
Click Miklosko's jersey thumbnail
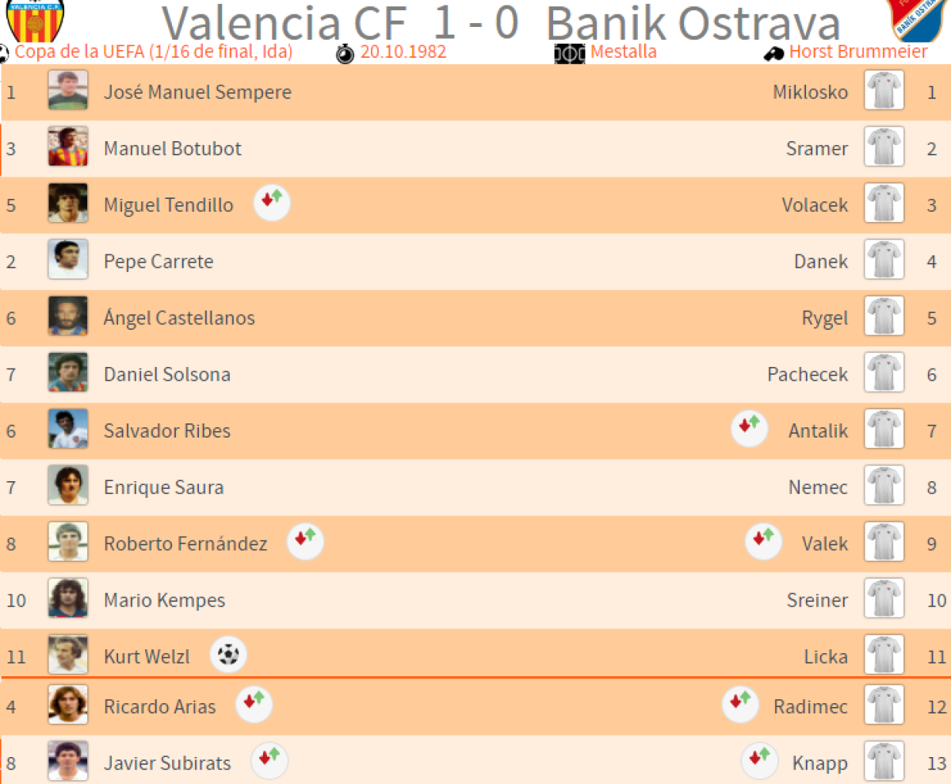pos(884,90)
